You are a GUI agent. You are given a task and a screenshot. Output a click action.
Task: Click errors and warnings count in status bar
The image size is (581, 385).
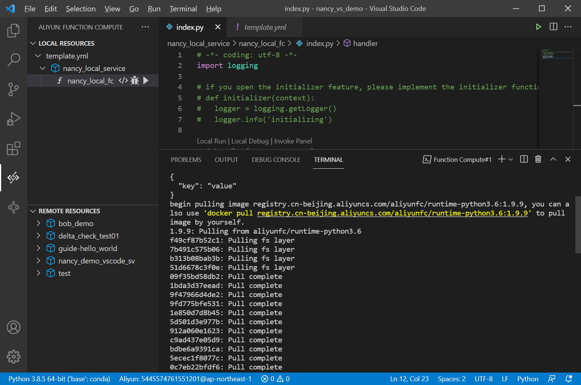(x=275, y=379)
